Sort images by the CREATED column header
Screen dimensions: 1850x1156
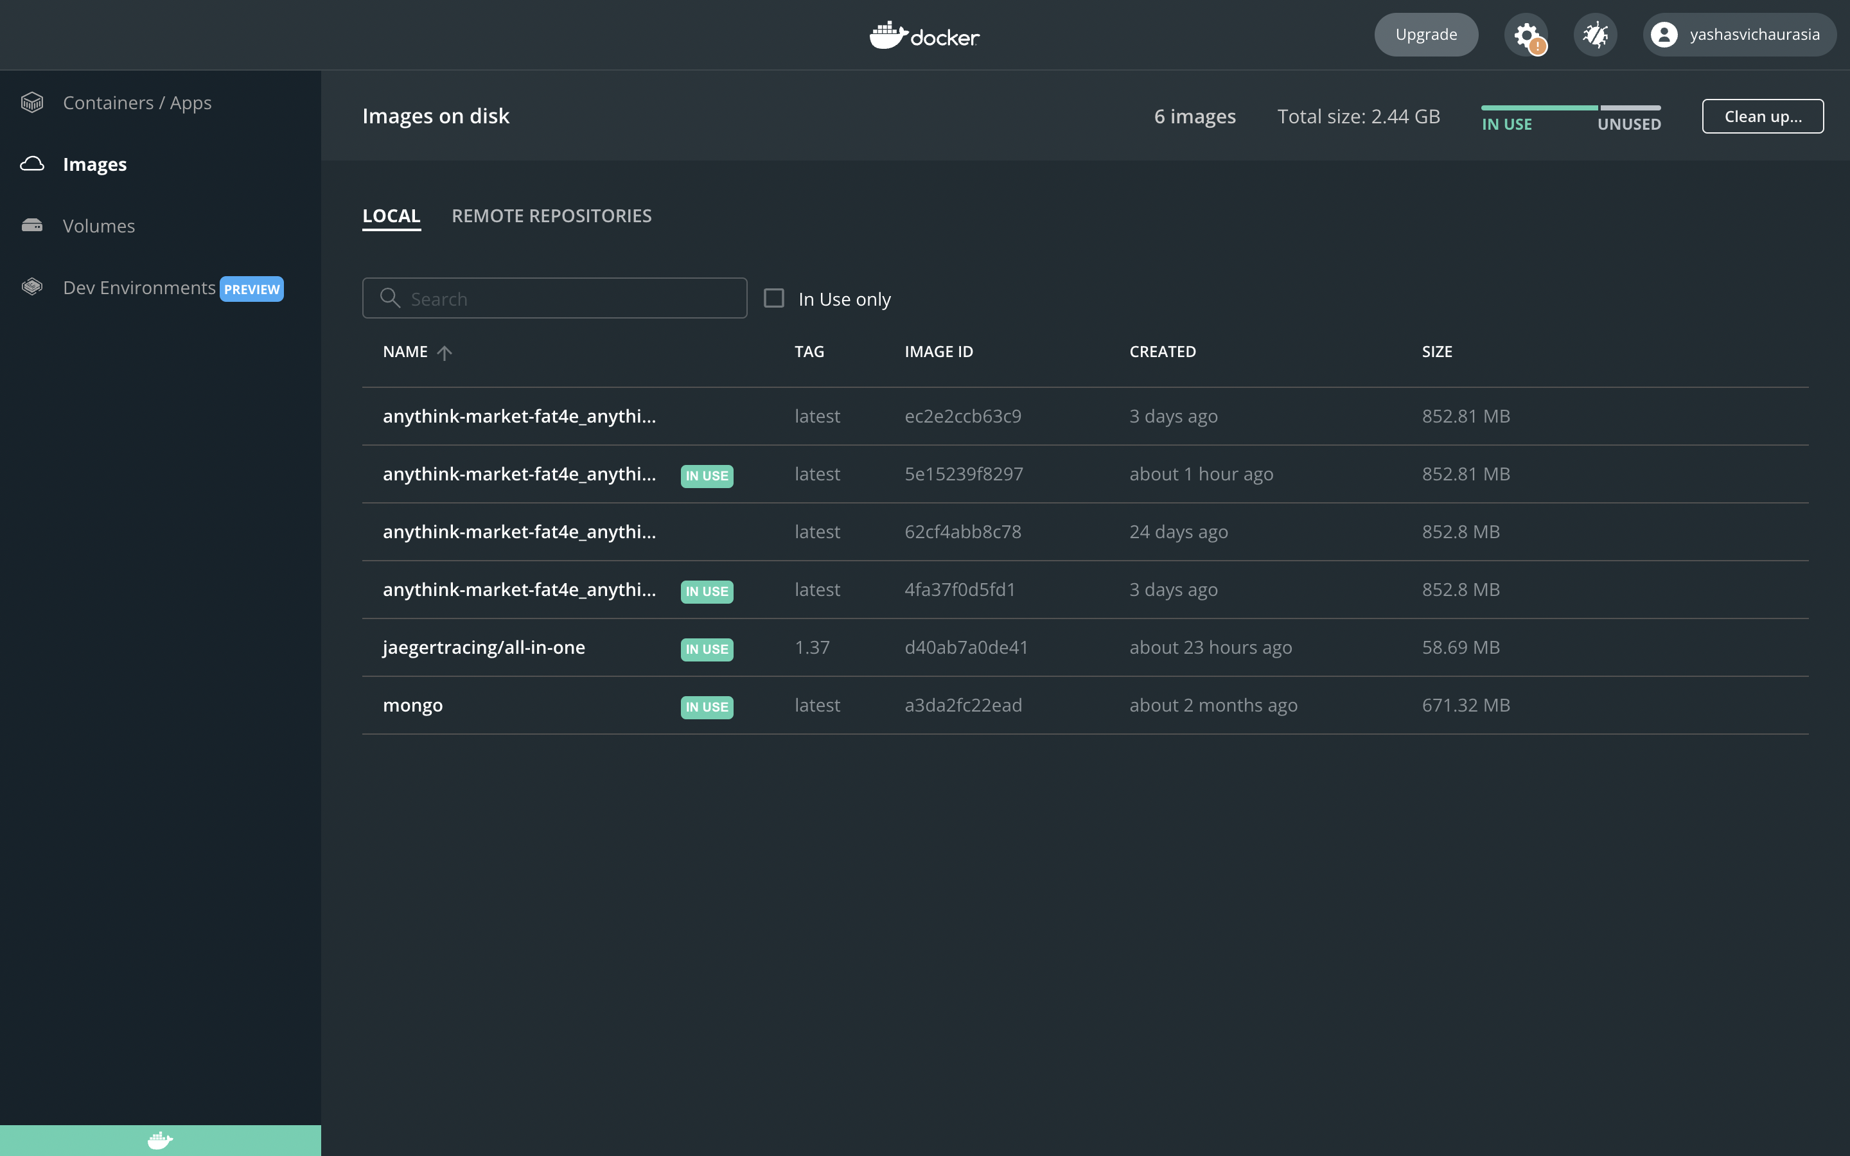coord(1162,352)
